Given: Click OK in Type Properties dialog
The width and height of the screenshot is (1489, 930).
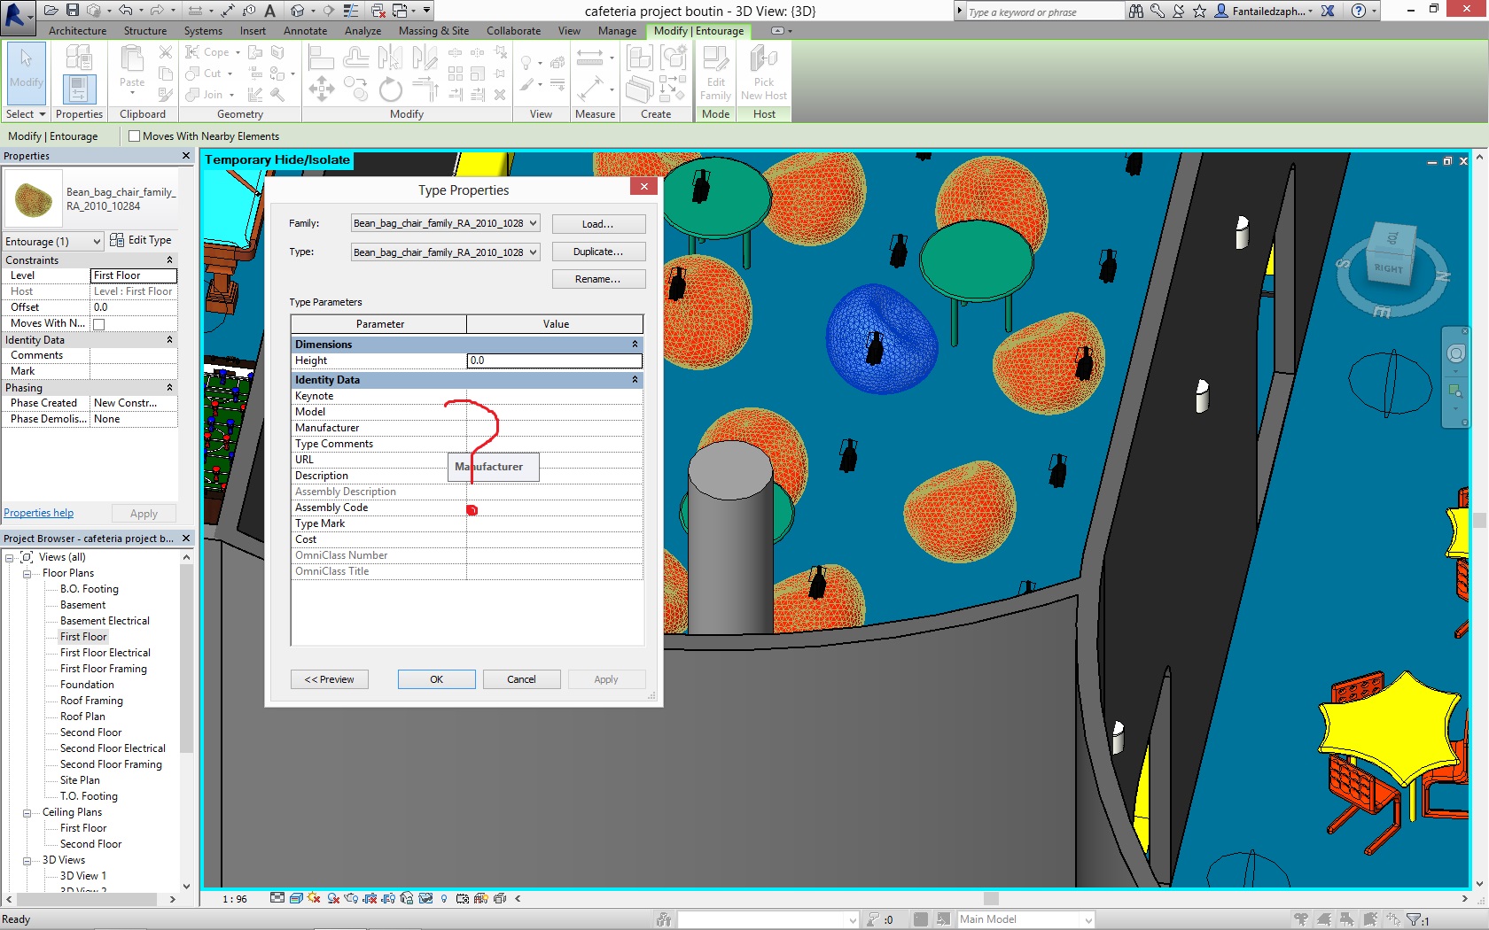Looking at the screenshot, I should [x=436, y=679].
